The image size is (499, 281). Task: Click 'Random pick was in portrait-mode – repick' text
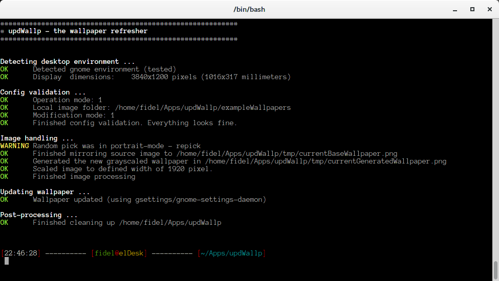[x=117, y=146]
